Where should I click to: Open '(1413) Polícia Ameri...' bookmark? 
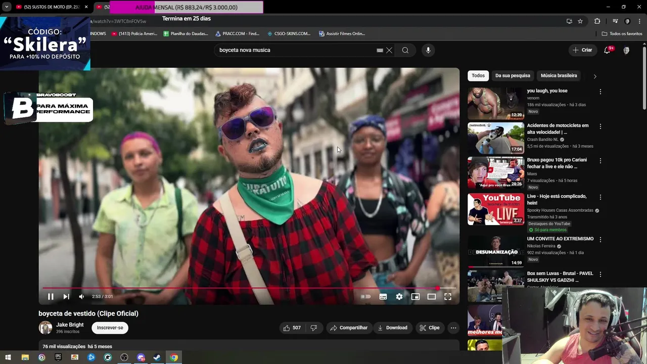click(x=134, y=33)
